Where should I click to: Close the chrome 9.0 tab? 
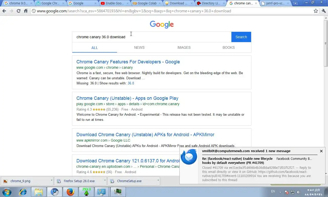31,3
